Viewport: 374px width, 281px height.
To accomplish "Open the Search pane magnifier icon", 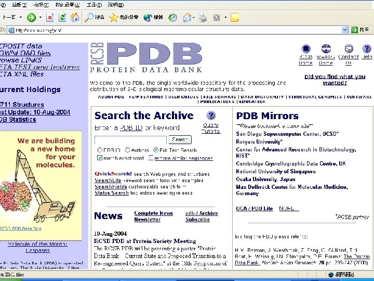I will (x=89, y=18).
